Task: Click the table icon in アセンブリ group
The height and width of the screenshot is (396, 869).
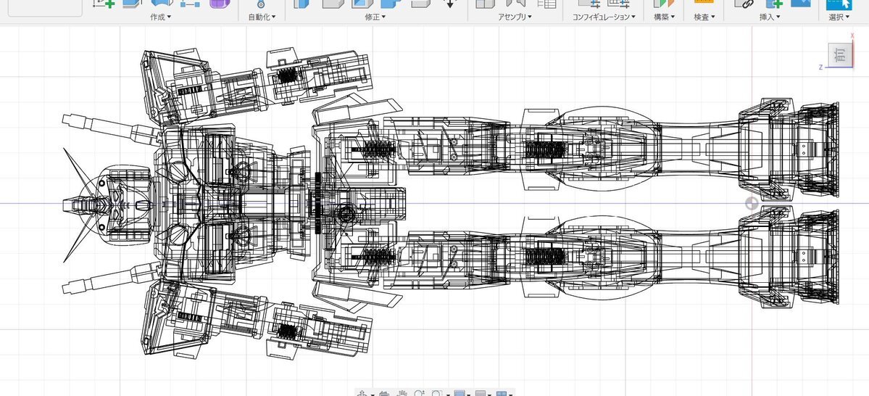Action: 546,3
